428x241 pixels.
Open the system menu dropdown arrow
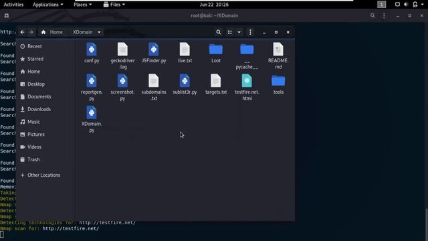click(x=422, y=5)
